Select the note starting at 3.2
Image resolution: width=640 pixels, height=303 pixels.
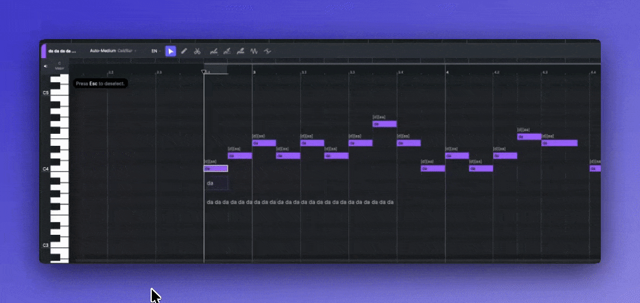tap(312, 143)
